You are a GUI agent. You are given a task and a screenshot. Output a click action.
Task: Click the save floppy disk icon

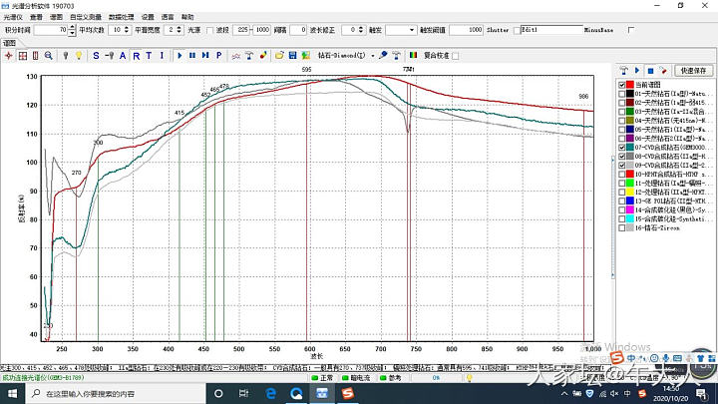pyautogui.click(x=290, y=55)
